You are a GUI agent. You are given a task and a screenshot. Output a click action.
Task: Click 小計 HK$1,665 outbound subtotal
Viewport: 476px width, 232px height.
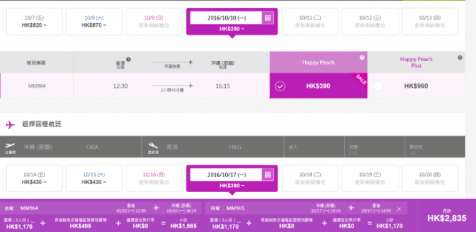[183, 223]
